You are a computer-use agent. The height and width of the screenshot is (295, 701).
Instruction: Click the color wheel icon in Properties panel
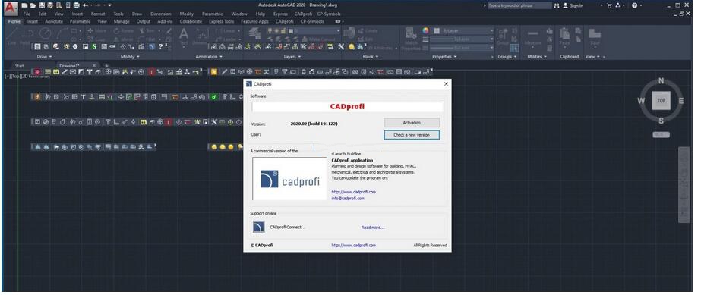coord(425,31)
